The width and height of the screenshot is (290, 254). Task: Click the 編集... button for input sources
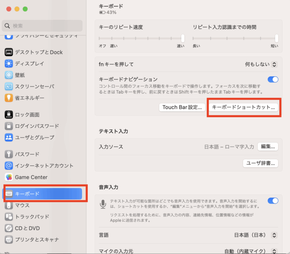coord(268,146)
